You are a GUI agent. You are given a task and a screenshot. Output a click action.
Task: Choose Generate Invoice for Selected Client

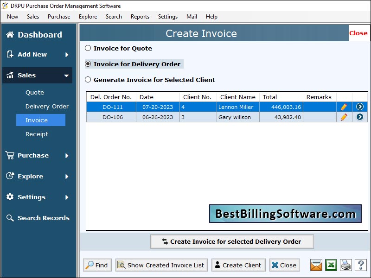(88, 80)
